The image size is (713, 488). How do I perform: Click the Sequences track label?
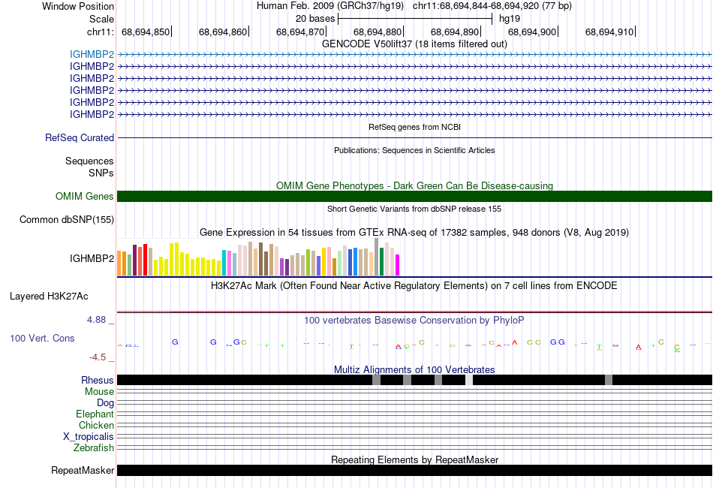pyautogui.click(x=89, y=161)
